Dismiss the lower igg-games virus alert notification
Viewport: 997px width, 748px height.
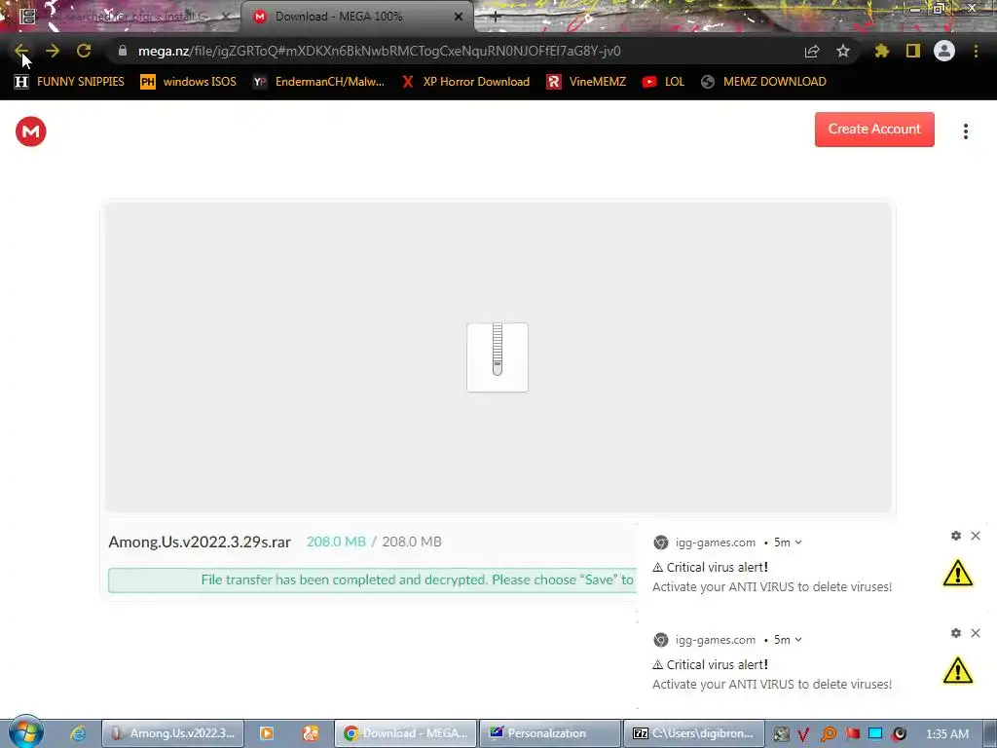click(x=976, y=633)
